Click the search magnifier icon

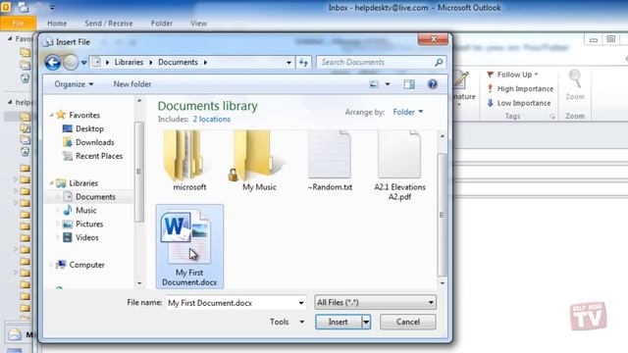coord(439,63)
